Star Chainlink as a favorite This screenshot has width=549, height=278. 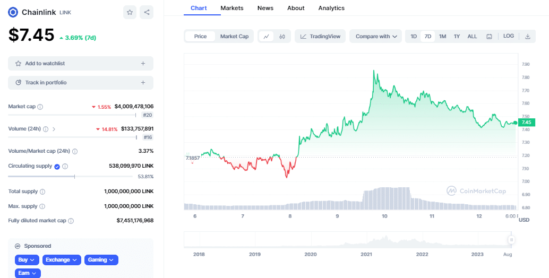pos(130,12)
